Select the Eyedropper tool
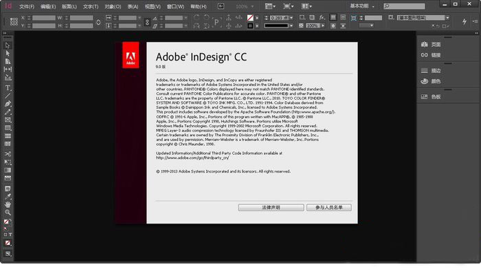Viewport: 481px width, 271px height. [8, 197]
